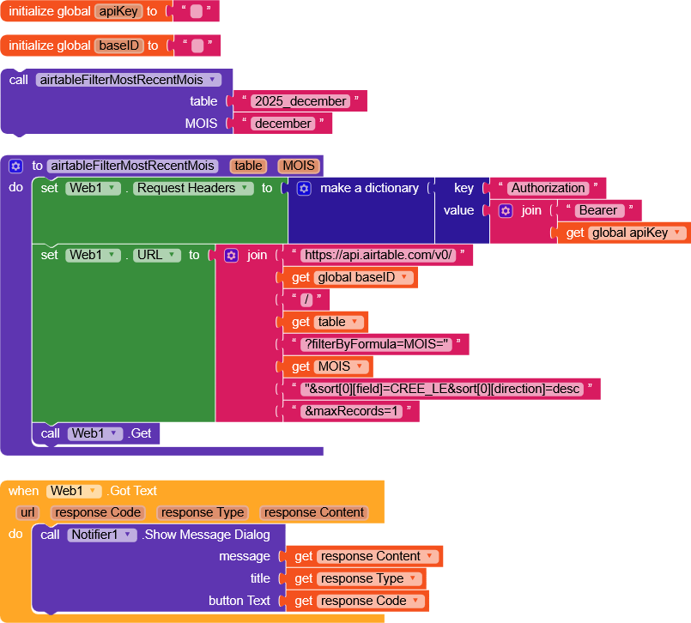Click the url event parameter
The image size is (691, 623).
[27, 513]
